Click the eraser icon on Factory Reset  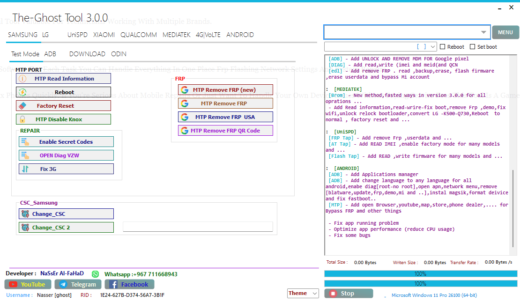[x=22, y=106]
